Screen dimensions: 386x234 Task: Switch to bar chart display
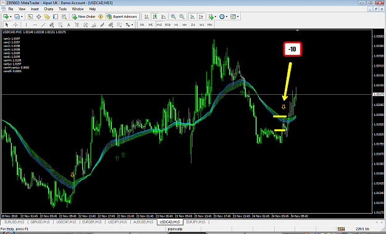[146, 17]
